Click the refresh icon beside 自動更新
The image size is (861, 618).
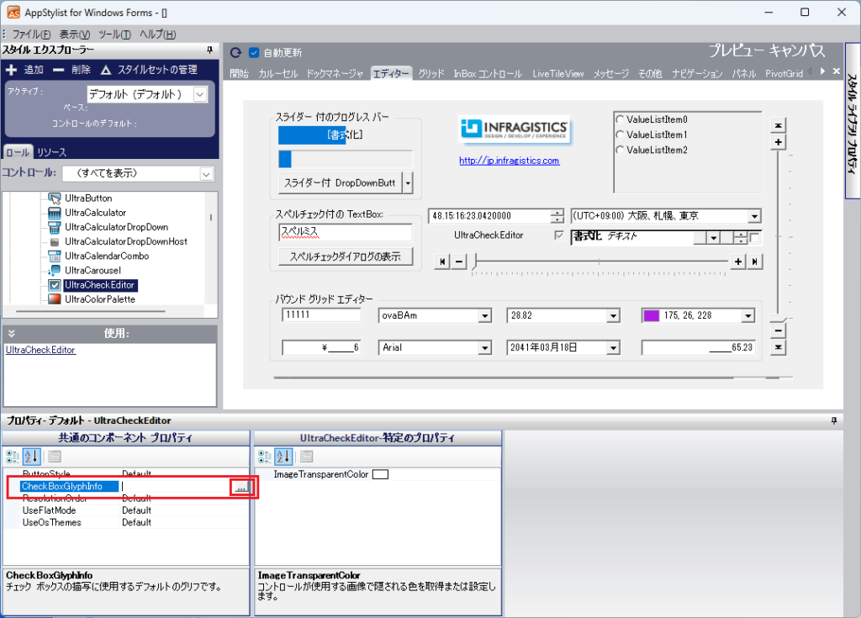[236, 52]
